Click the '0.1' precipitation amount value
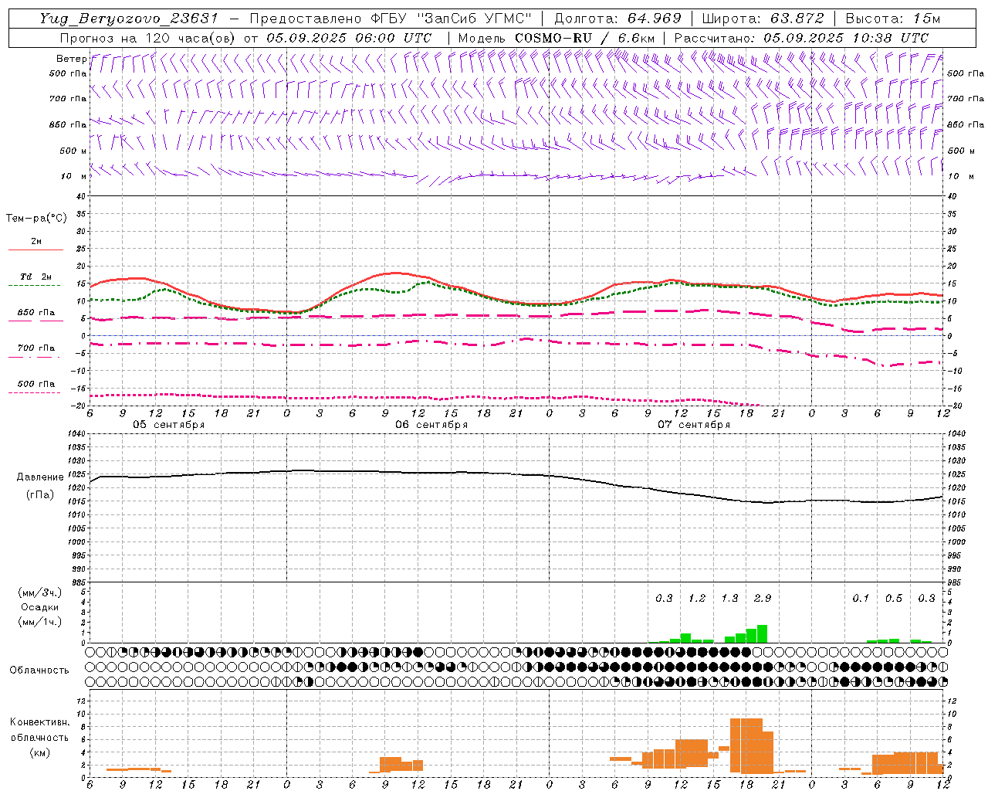The width and height of the screenshot is (988, 791). point(861,598)
